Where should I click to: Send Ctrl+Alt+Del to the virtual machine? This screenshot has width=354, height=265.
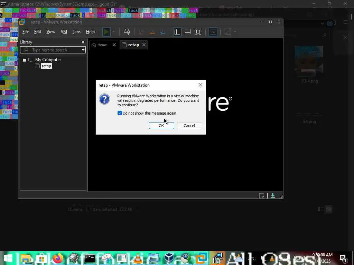127,32
